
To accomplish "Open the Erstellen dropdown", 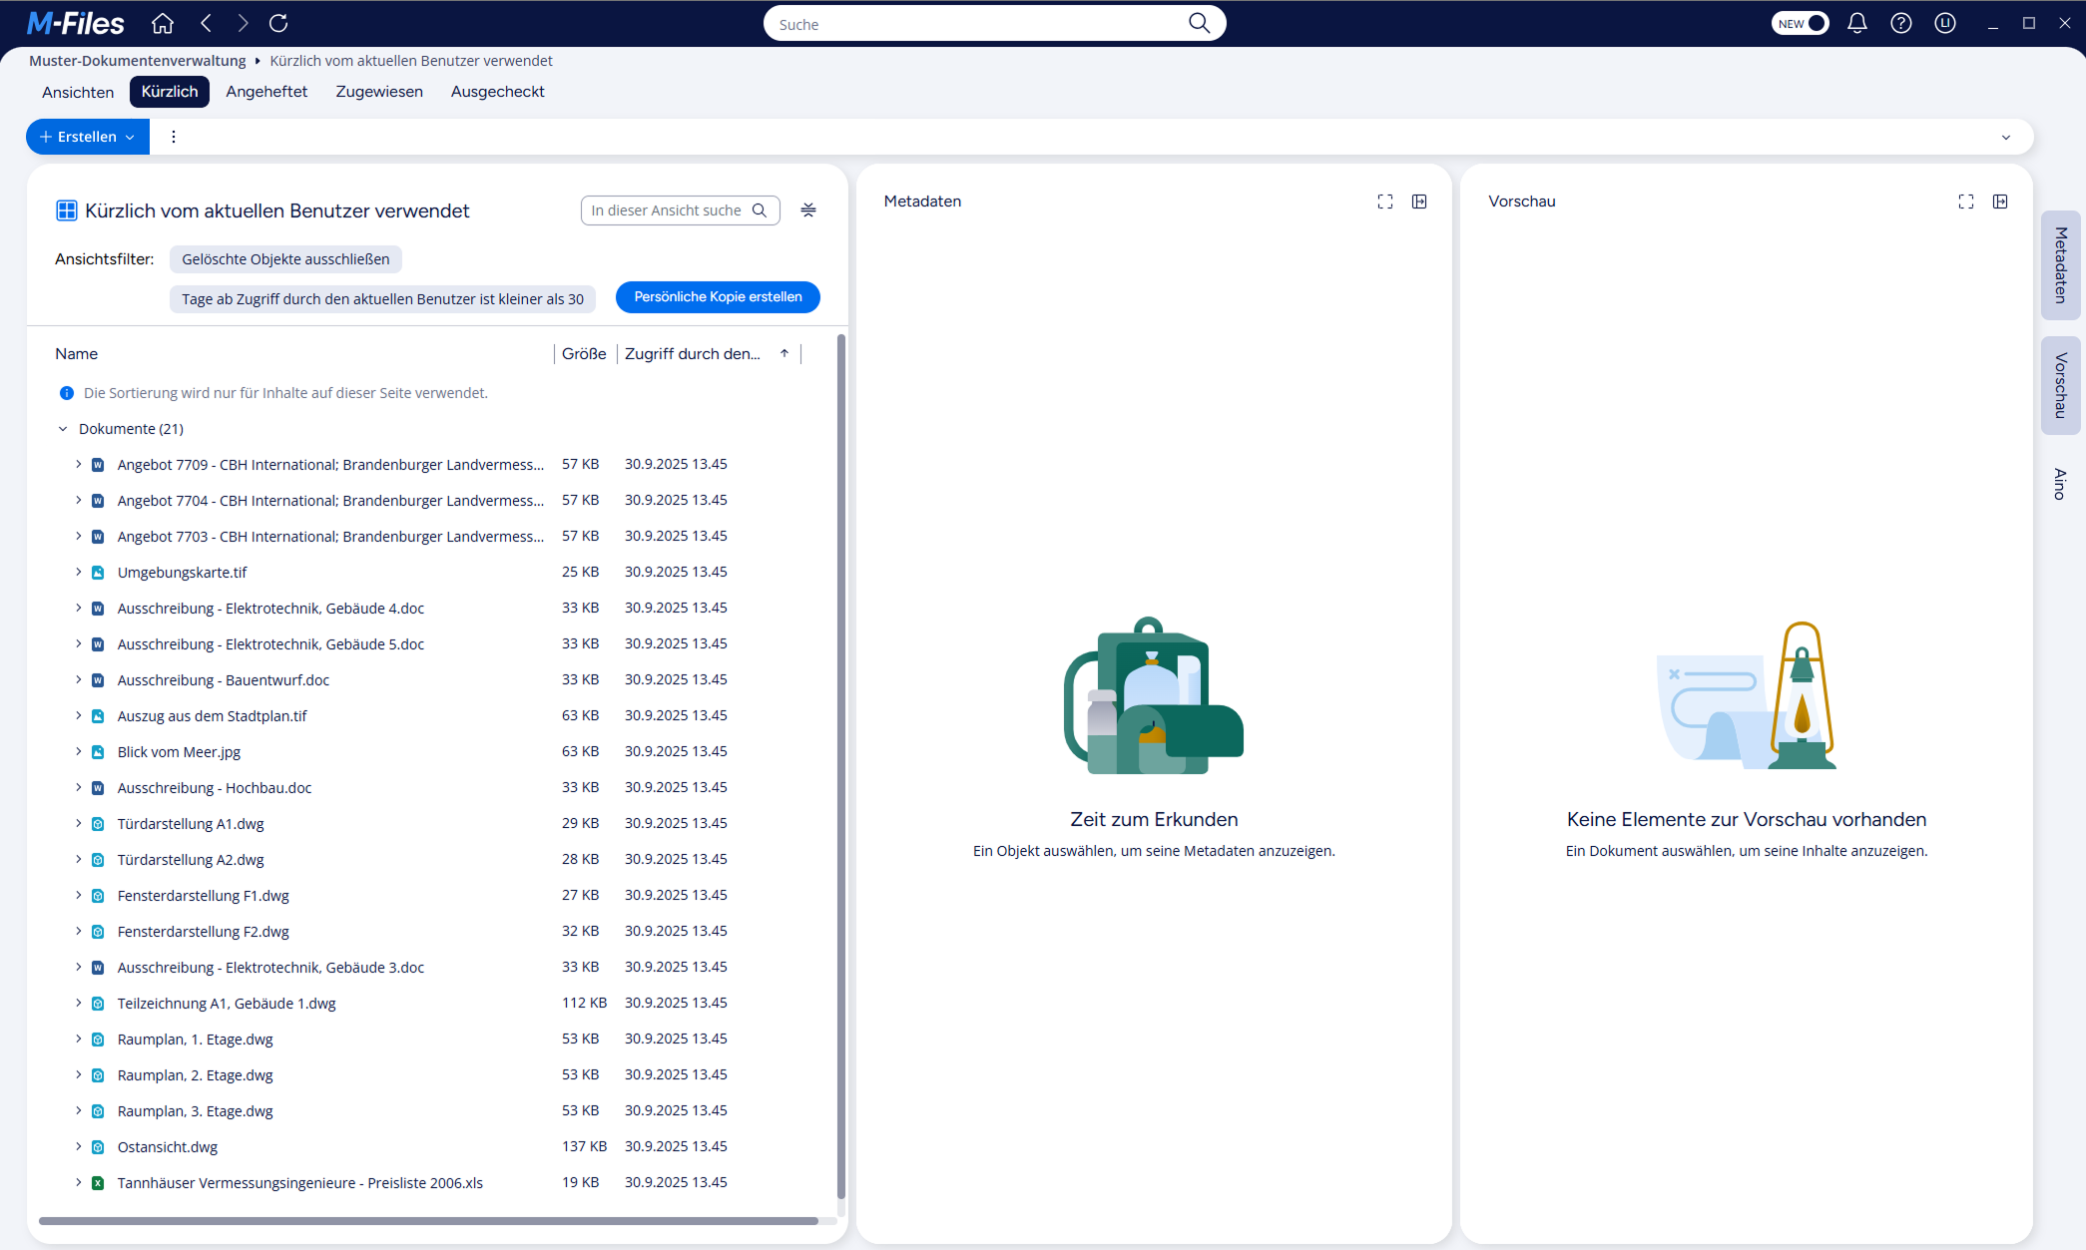I will click(88, 137).
